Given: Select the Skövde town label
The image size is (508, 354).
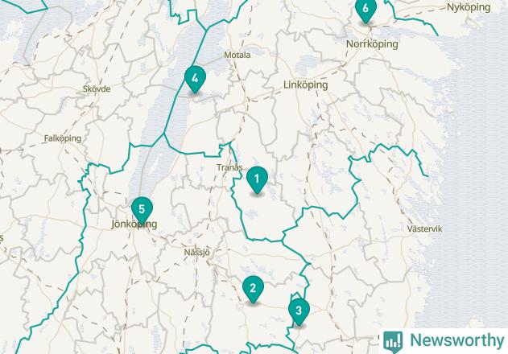Looking at the screenshot, I should 97,89.
